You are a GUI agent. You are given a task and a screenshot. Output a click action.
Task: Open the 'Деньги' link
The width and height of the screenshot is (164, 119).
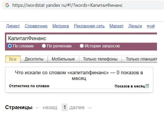[135, 26]
